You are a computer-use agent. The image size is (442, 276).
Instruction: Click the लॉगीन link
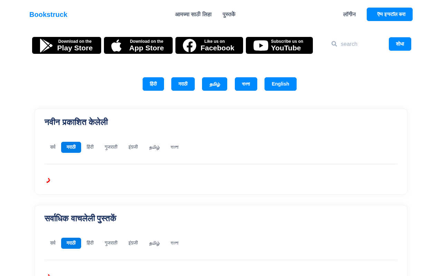point(349,14)
